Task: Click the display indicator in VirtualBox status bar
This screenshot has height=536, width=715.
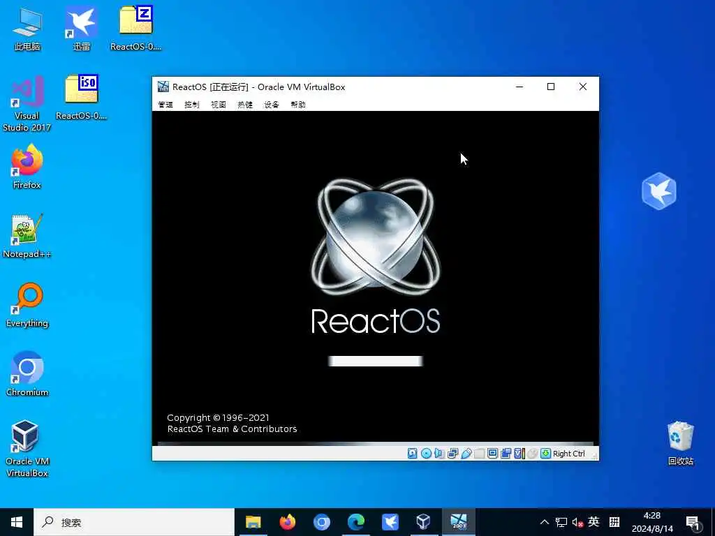Action: [492, 454]
